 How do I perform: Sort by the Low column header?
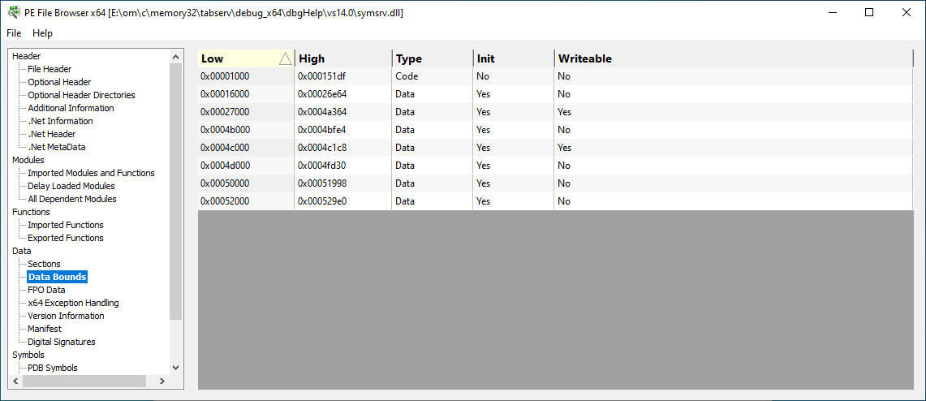point(246,58)
